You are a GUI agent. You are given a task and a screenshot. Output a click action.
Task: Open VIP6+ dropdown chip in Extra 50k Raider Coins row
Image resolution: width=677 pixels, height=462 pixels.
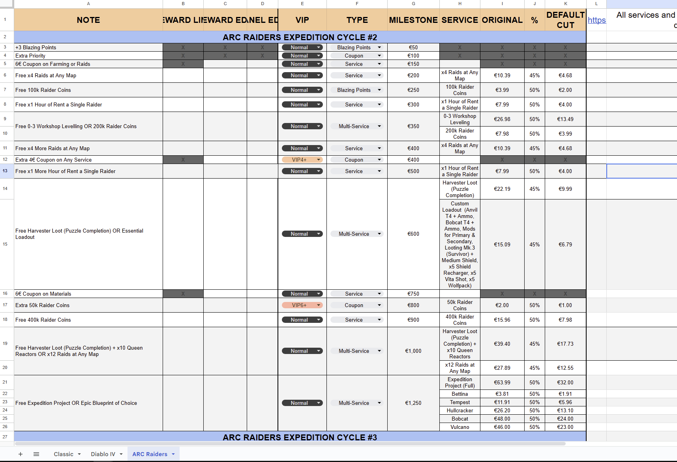302,305
